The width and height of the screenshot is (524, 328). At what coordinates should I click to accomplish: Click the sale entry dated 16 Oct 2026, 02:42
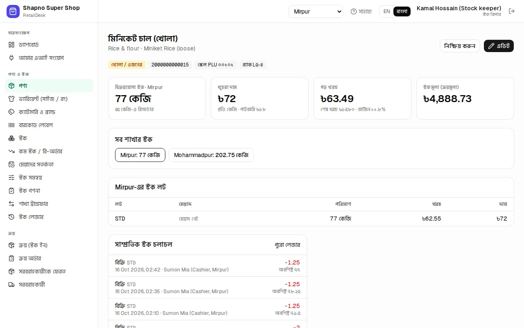click(x=208, y=266)
